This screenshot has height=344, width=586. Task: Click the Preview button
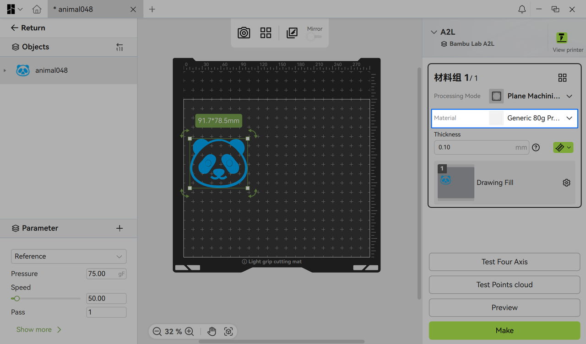[x=505, y=307]
